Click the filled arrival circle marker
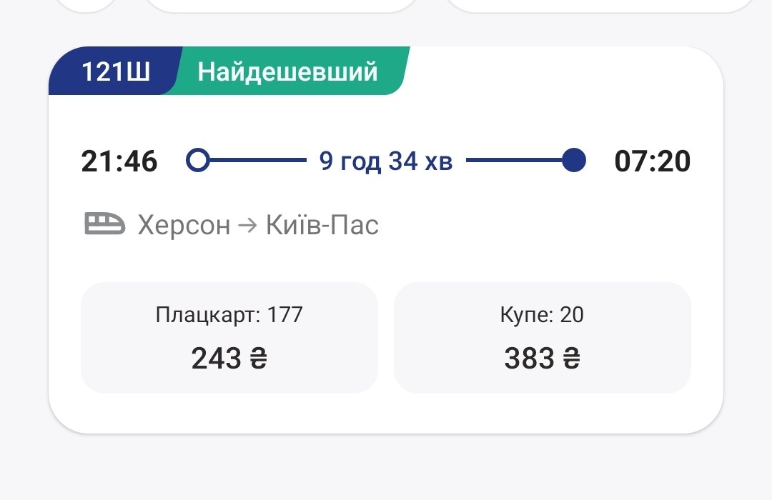Viewport: 772px width, 500px height. pos(573,161)
